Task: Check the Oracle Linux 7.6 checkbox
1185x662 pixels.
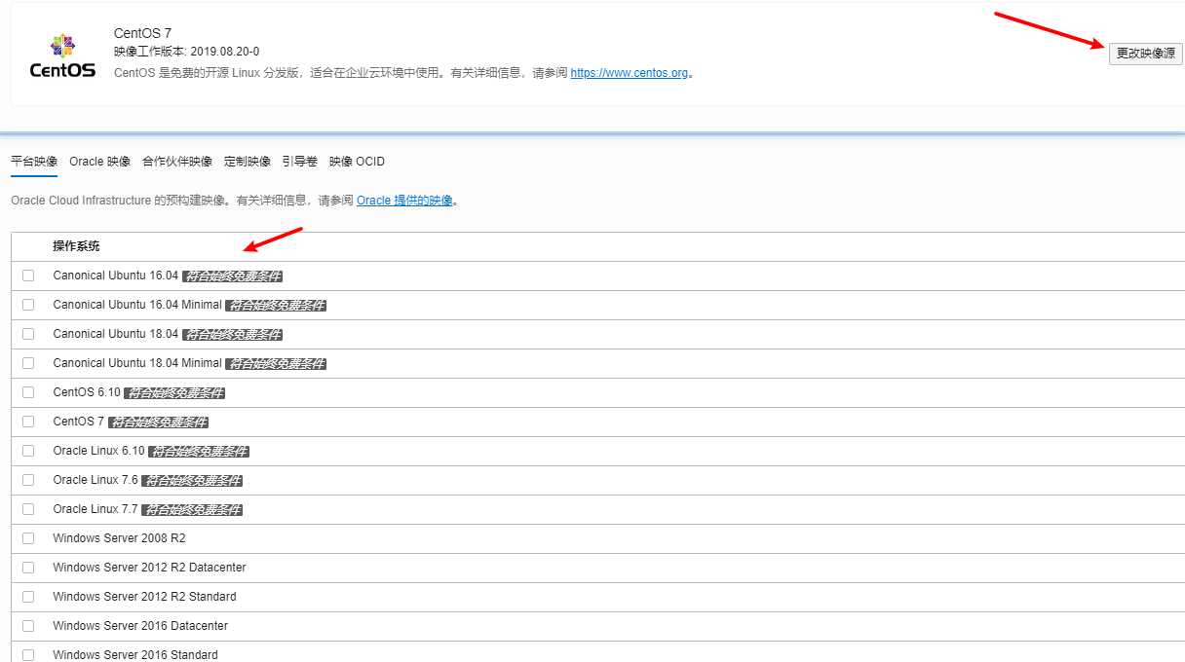Action: point(28,480)
